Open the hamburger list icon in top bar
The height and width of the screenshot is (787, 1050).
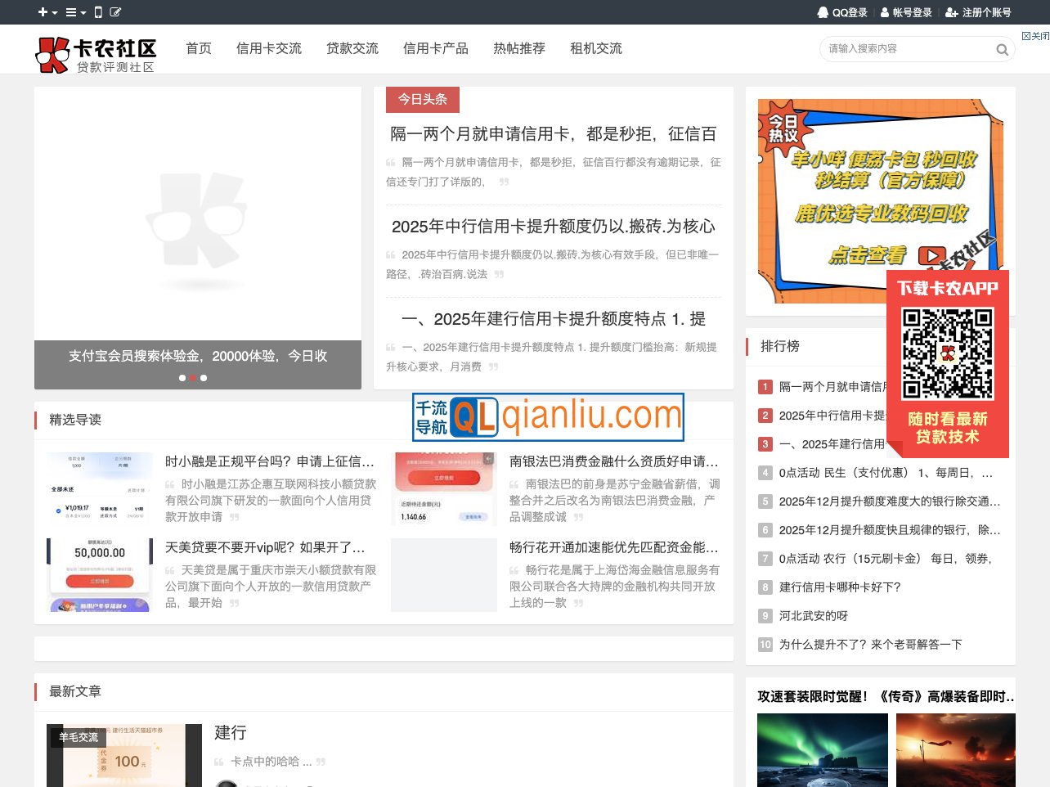pos(70,12)
